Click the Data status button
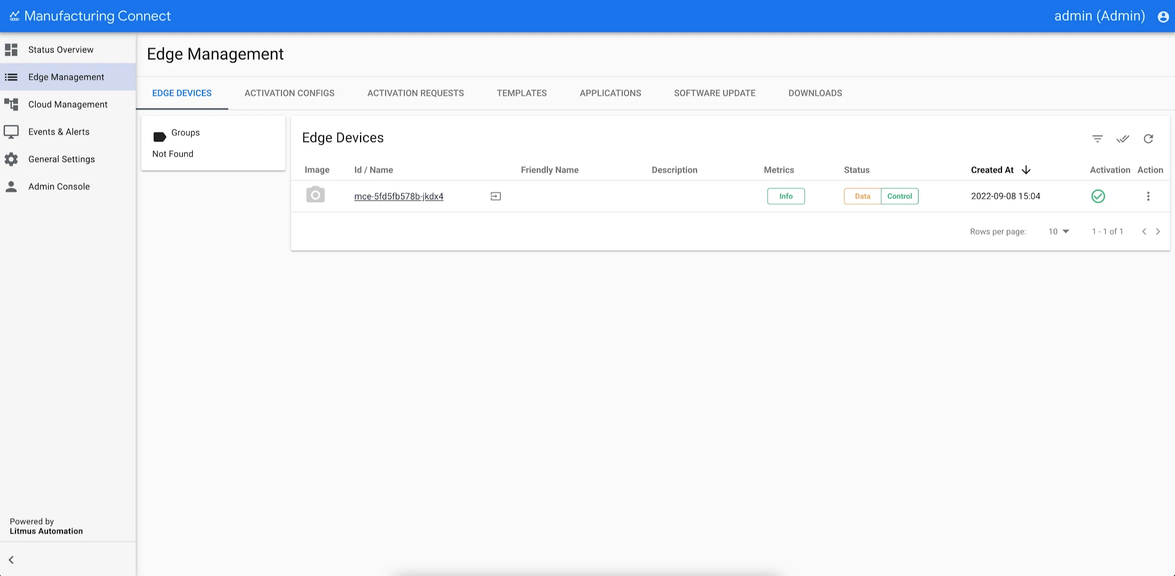The image size is (1175, 576). 862,196
